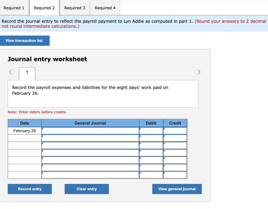
Task: Click Record entry button
Action: click(30, 189)
